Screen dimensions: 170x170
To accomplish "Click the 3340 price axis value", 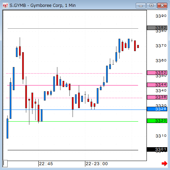I will 161,91.
